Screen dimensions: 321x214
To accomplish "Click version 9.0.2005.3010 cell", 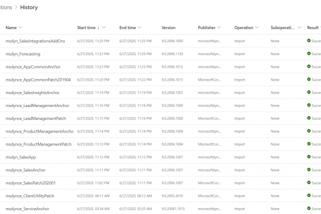I will coord(172,196).
